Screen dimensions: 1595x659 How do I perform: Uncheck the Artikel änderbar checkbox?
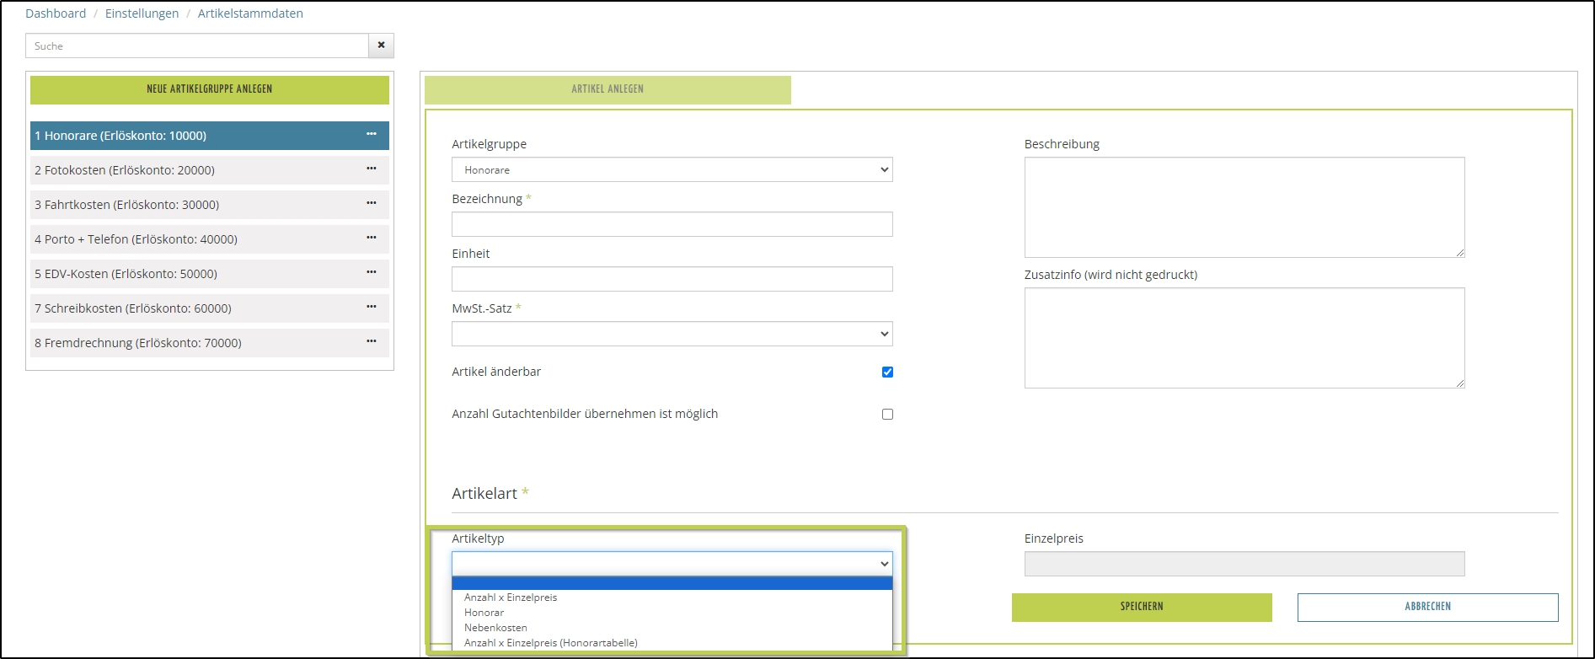click(887, 372)
